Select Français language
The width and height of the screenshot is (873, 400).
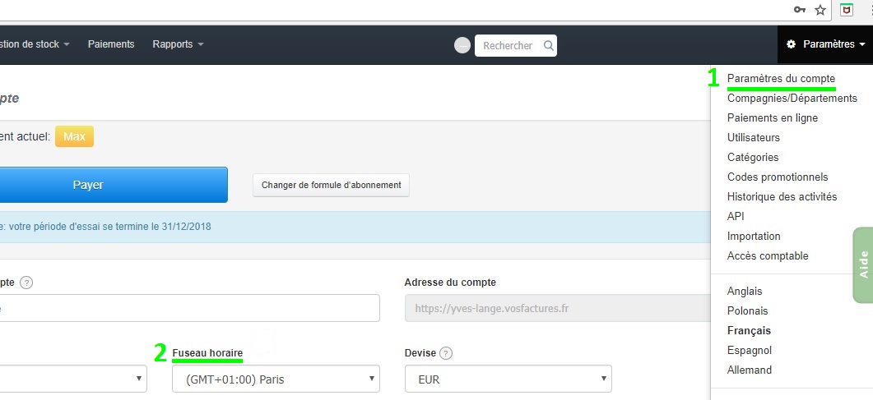click(749, 330)
